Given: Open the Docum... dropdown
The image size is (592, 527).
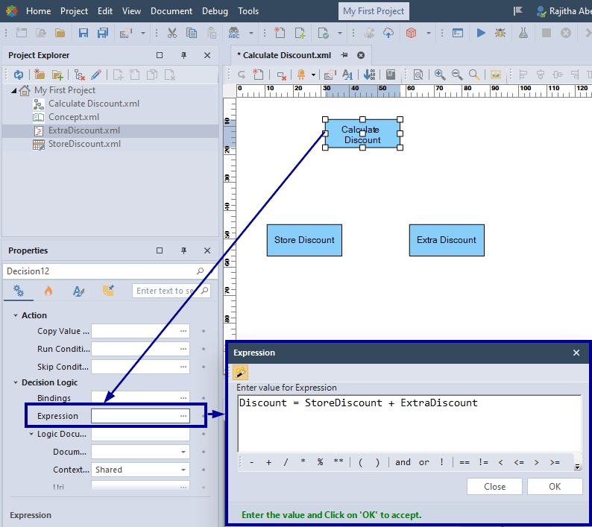Looking at the screenshot, I should 183,452.
